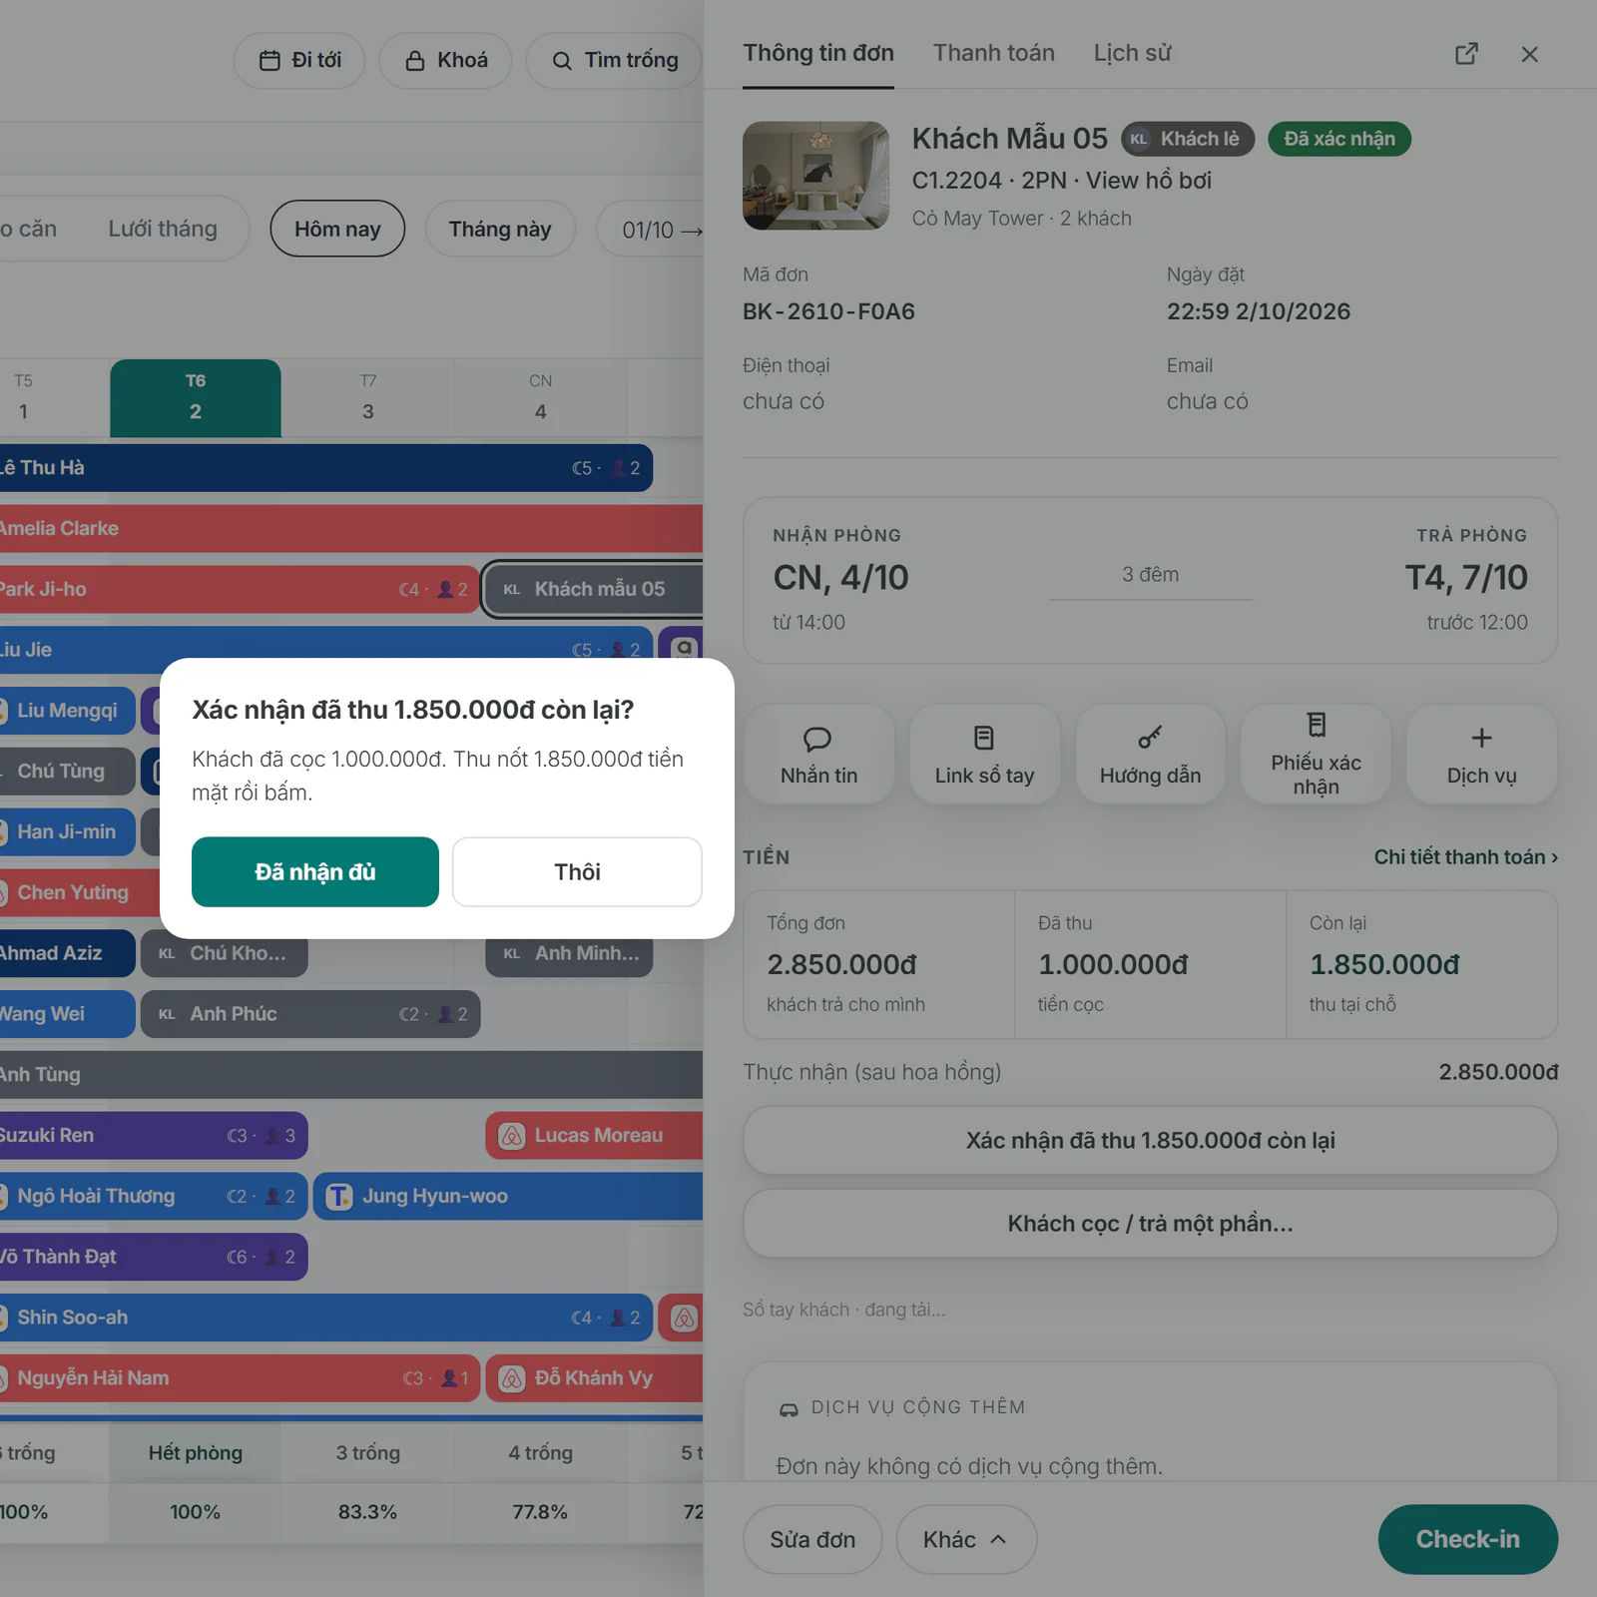Open the Đi tới calendar button
This screenshot has height=1597, width=1597.
pos(299,61)
